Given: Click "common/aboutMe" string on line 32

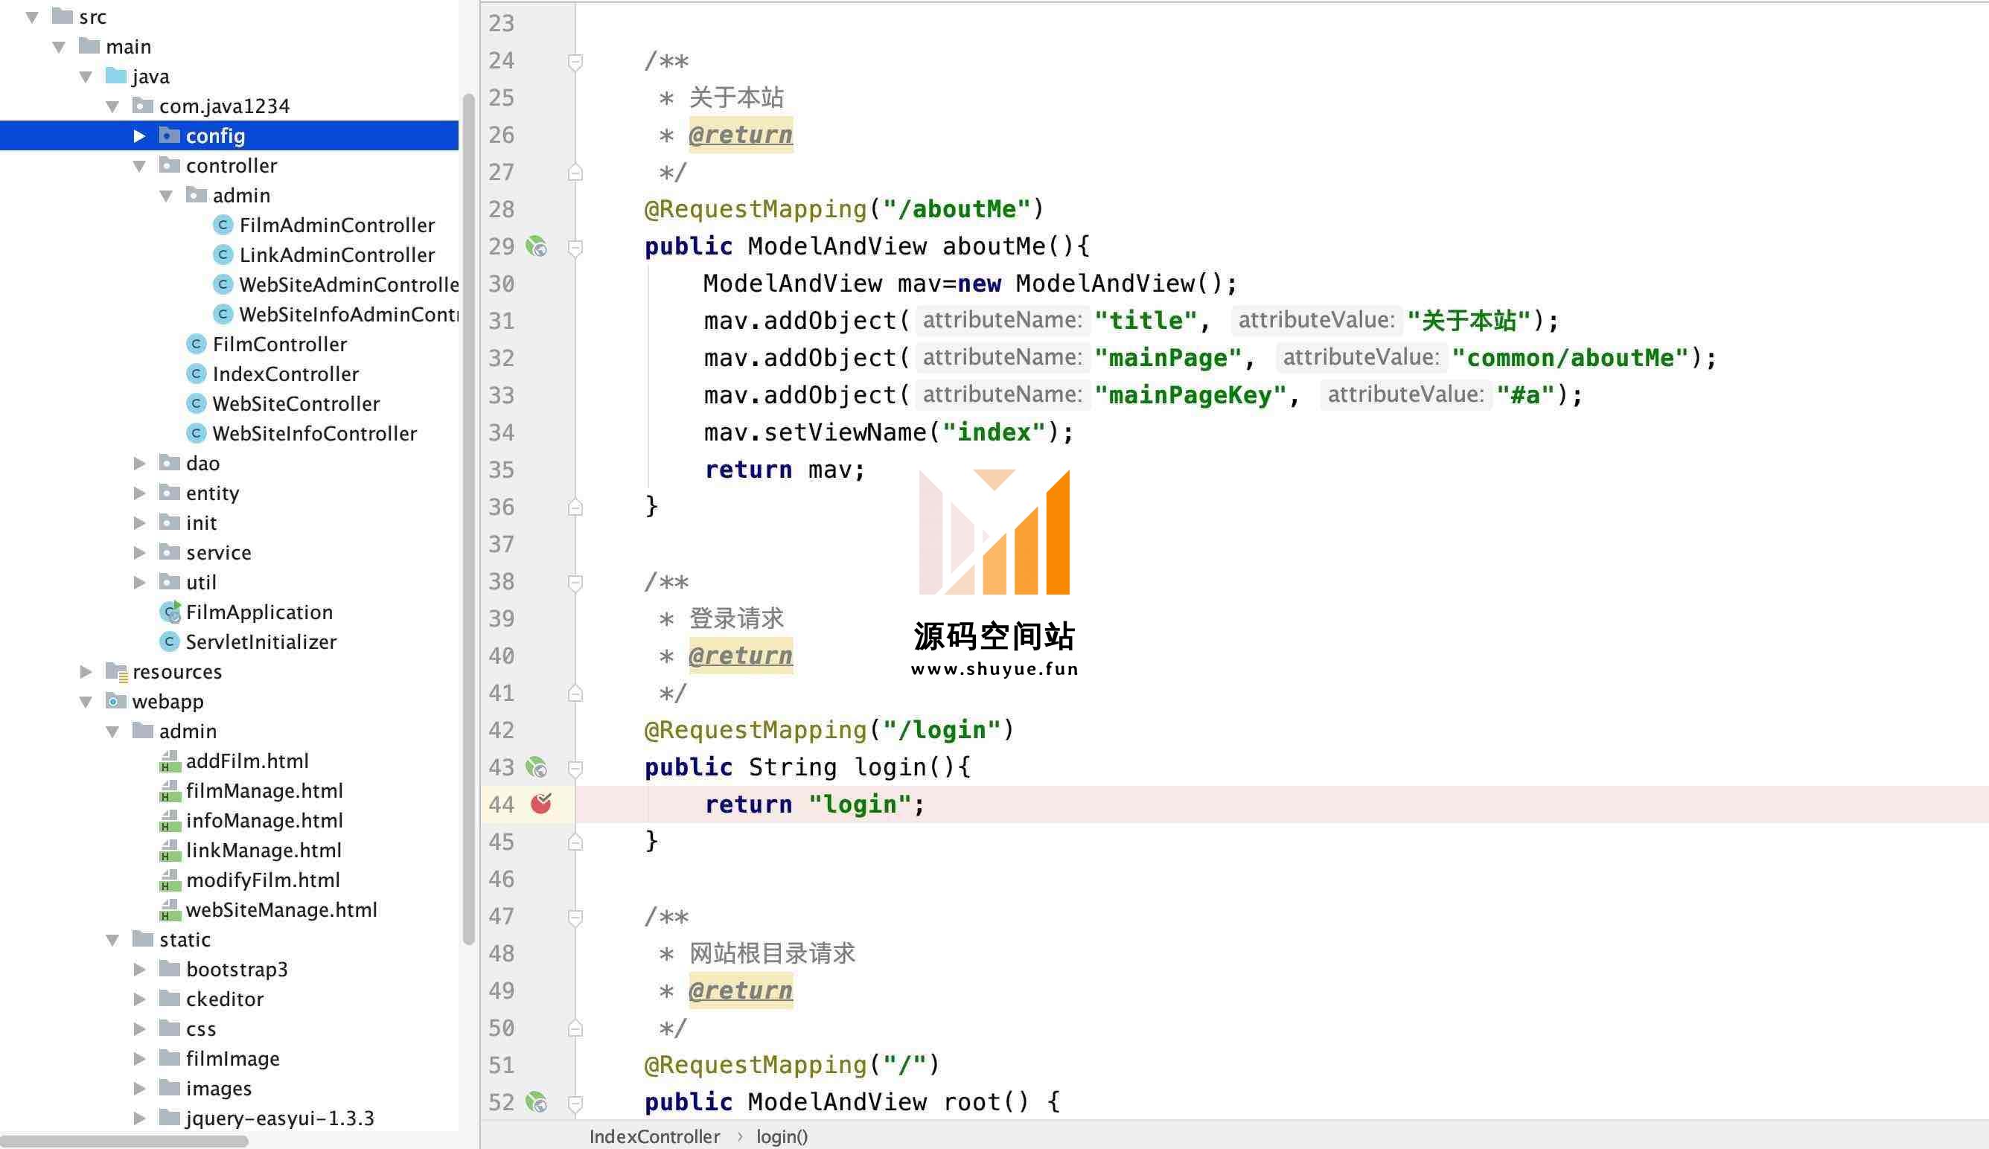Looking at the screenshot, I should [1570, 357].
